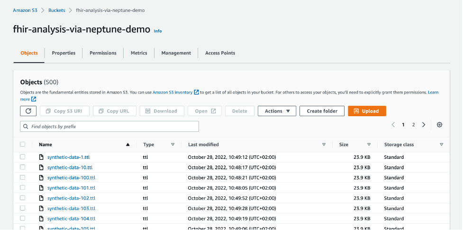Screen dimensions: 463x230
Task: Open the Access Points tab
Action: pyautogui.click(x=220, y=53)
